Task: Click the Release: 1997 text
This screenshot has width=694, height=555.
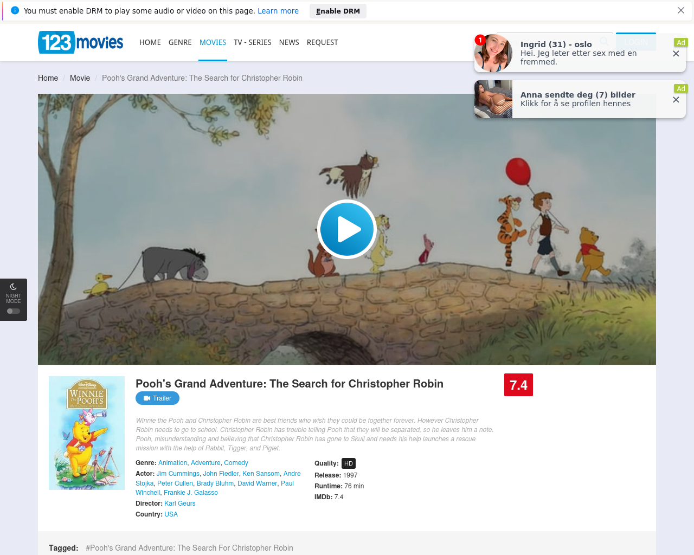Action: coord(336,475)
